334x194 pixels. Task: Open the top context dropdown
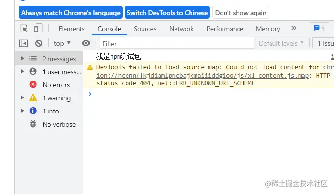(x=62, y=43)
